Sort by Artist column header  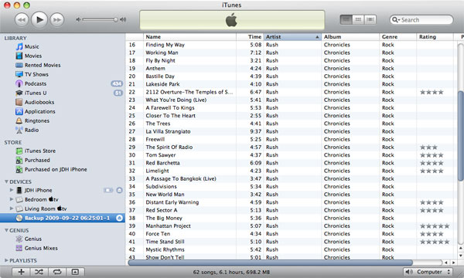(x=292, y=37)
